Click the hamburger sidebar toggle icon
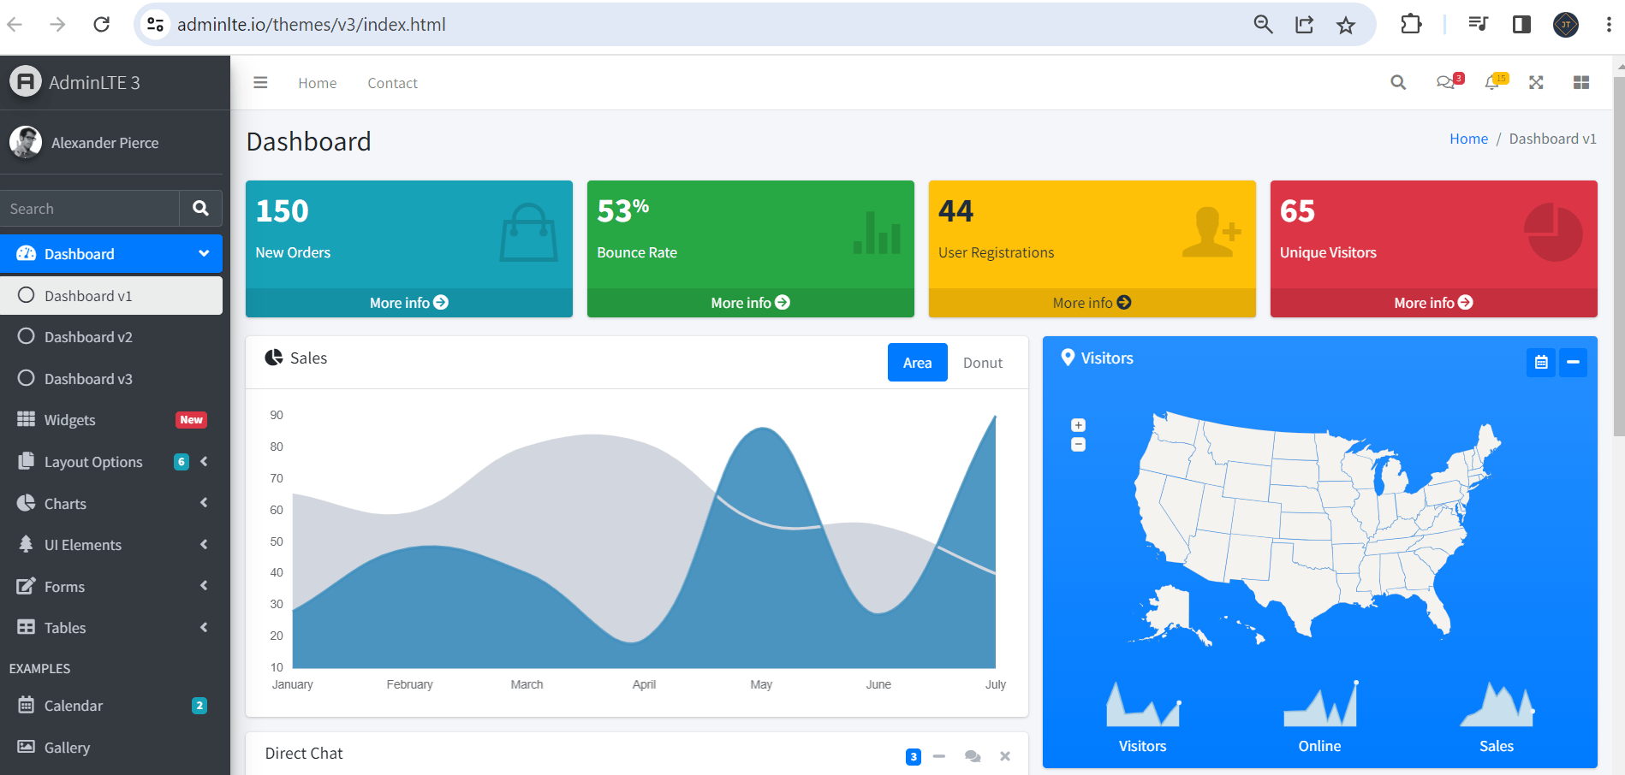The image size is (1625, 775). 260,81
